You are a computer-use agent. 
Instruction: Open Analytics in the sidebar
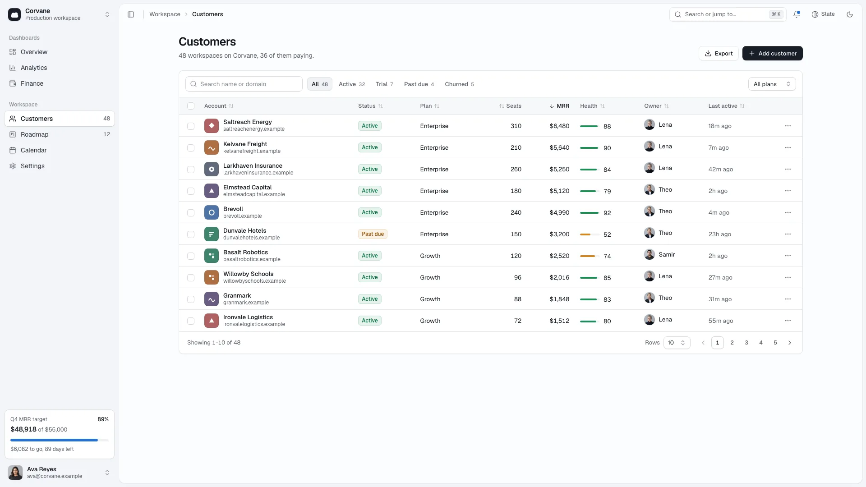[60, 68]
